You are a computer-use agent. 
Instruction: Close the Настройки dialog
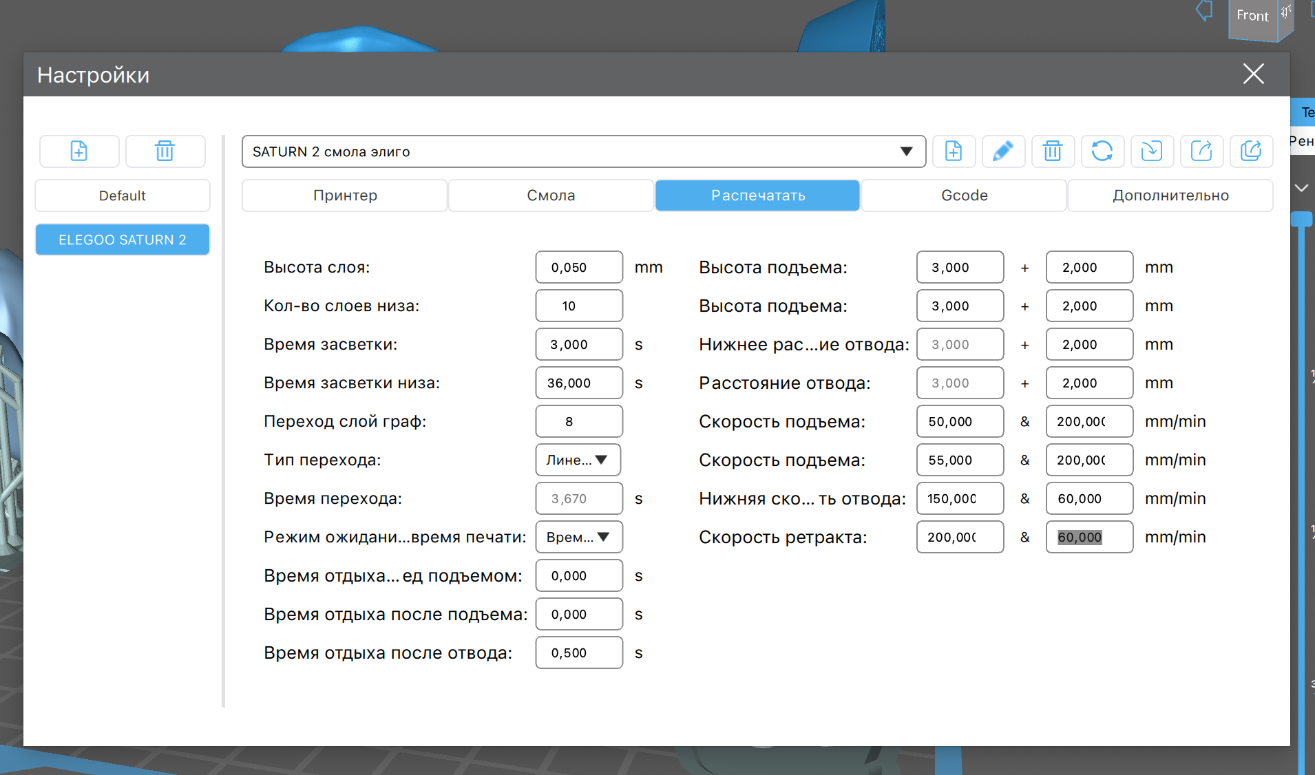coord(1253,74)
